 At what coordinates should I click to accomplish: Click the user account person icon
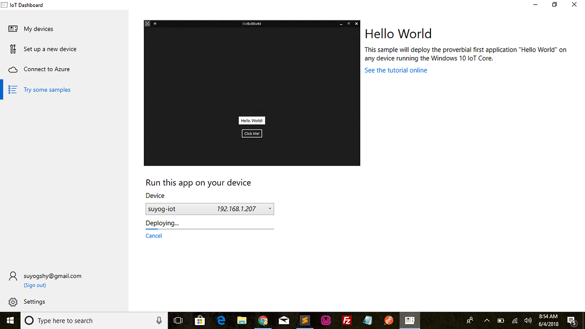click(x=13, y=276)
